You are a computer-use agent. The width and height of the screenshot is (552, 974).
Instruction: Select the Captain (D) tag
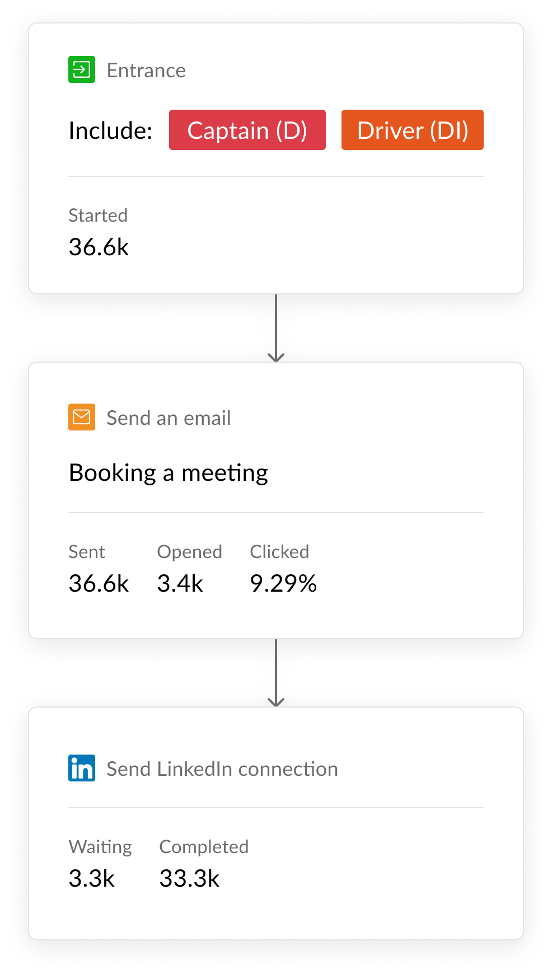click(247, 130)
